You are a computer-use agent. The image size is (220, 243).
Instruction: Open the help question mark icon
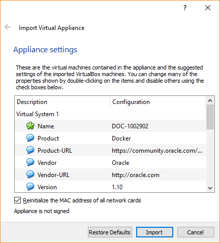pyautogui.click(x=185, y=8)
